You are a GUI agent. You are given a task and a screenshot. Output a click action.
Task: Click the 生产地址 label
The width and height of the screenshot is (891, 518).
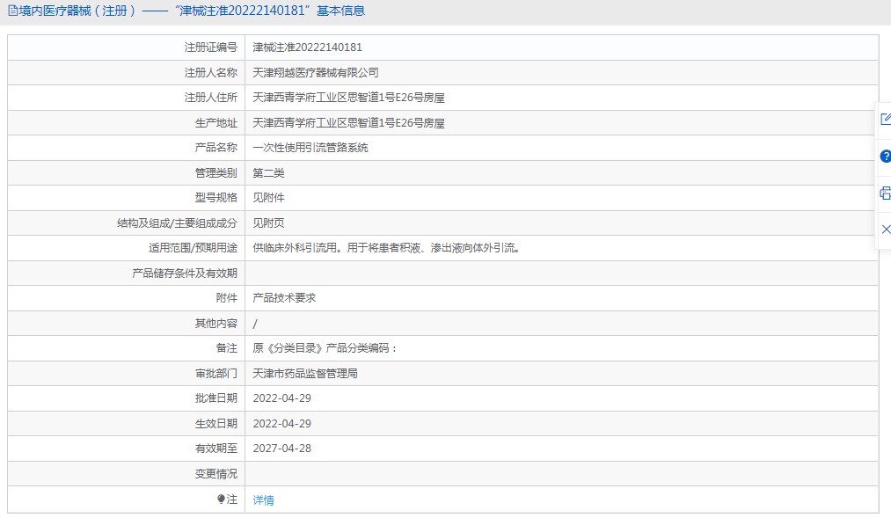215,123
